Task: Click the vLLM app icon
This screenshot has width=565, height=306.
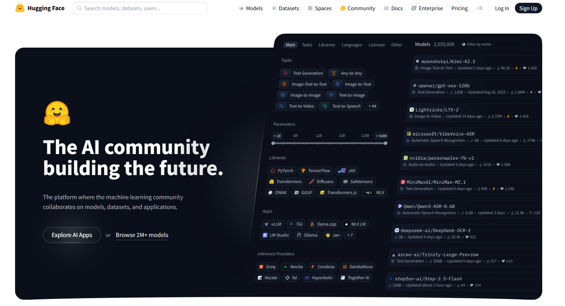Action: coord(266,224)
